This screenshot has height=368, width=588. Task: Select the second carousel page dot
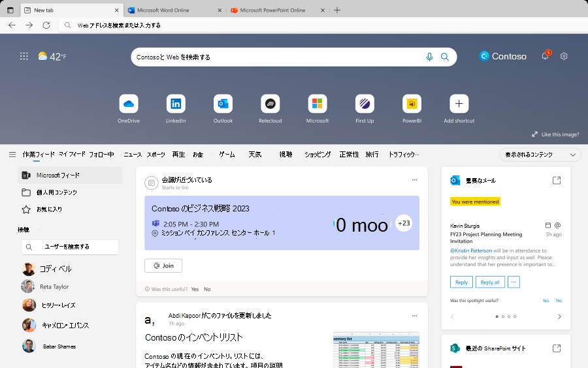[503, 316]
